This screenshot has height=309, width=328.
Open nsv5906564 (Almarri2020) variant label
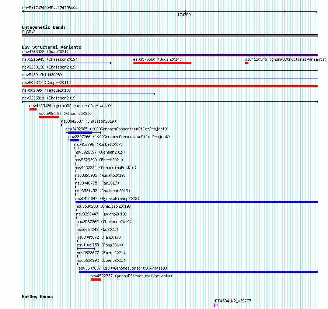click(x=65, y=113)
